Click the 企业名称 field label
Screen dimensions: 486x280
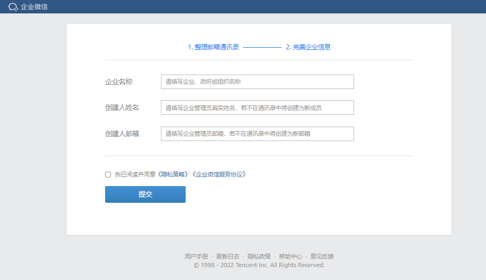pos(119,82)
